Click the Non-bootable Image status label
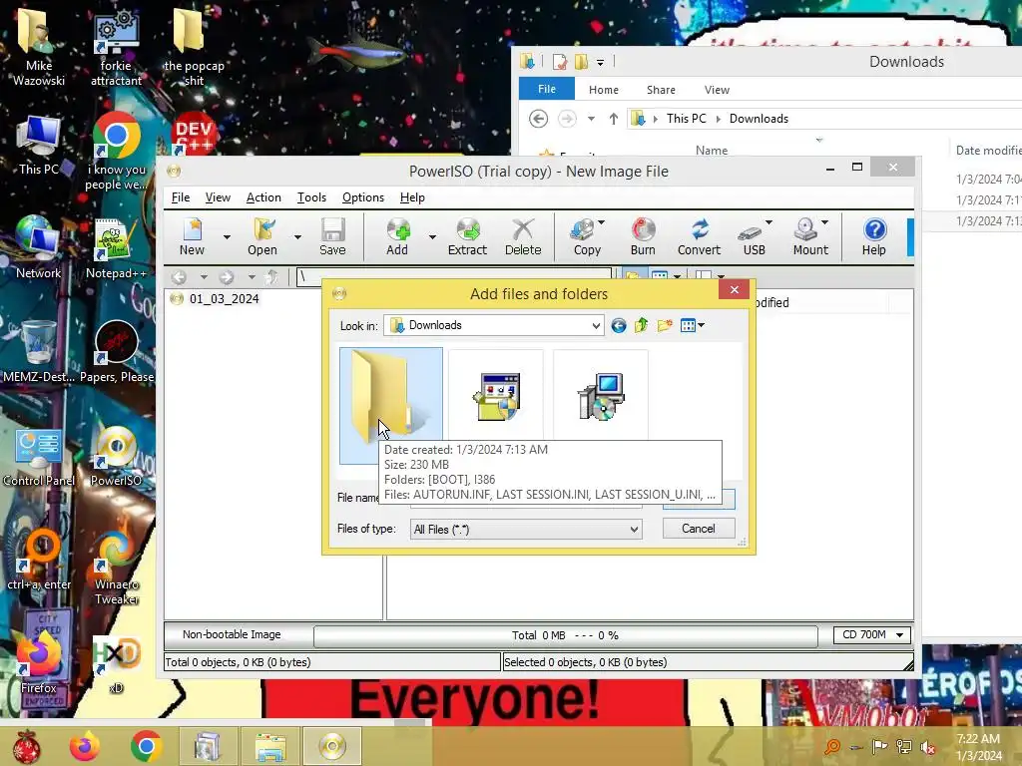Image resolution: width=1022 pixels, height=766 pixels. click(232, 634)
